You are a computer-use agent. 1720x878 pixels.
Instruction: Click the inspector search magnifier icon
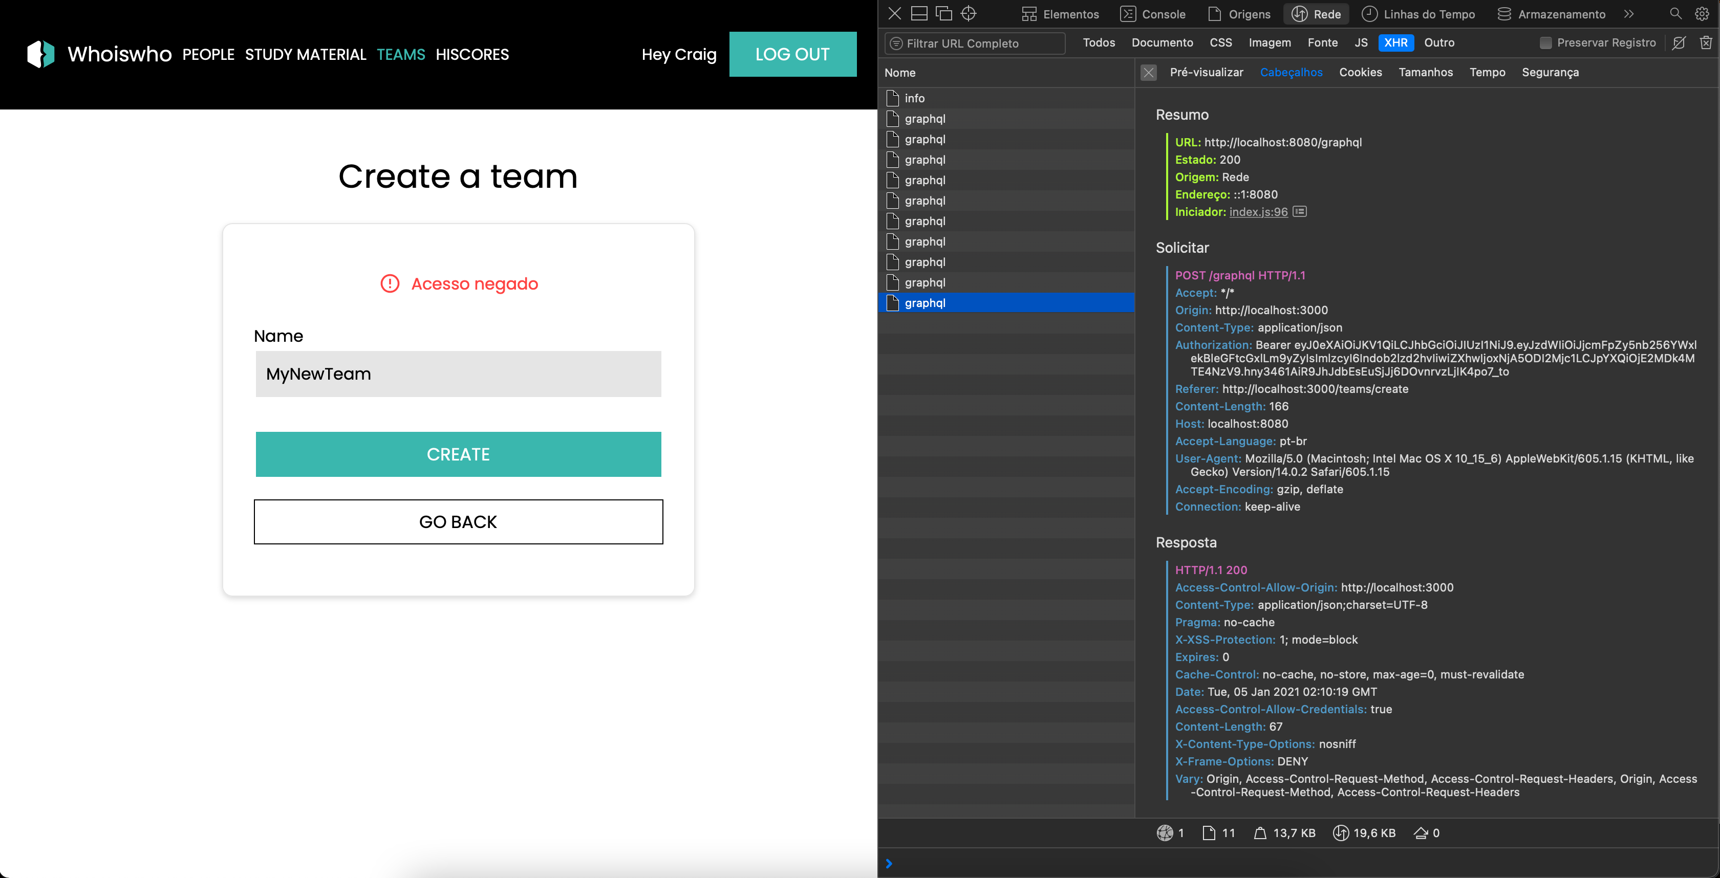coord(1675,14)
